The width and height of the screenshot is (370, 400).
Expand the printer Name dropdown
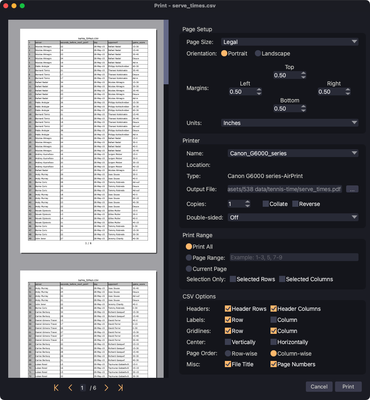(293, 153)
